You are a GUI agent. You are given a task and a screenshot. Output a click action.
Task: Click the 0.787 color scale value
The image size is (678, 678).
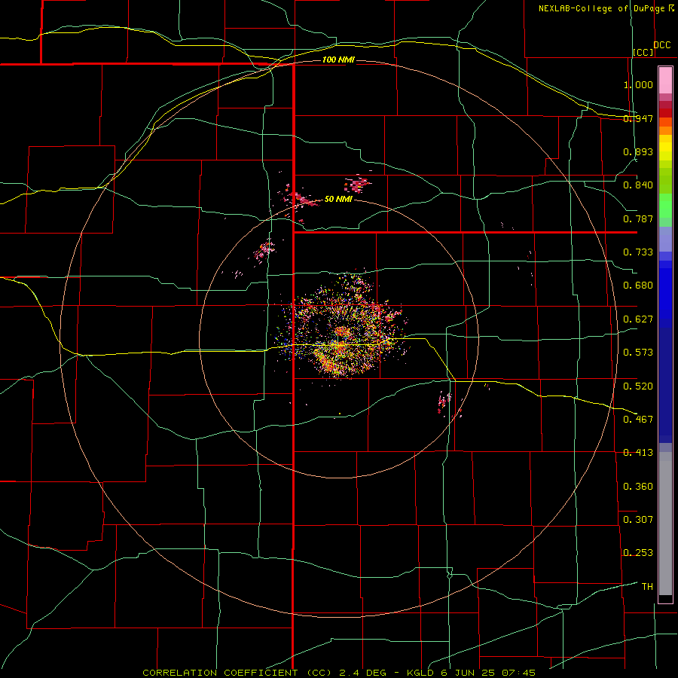(638, 218)
